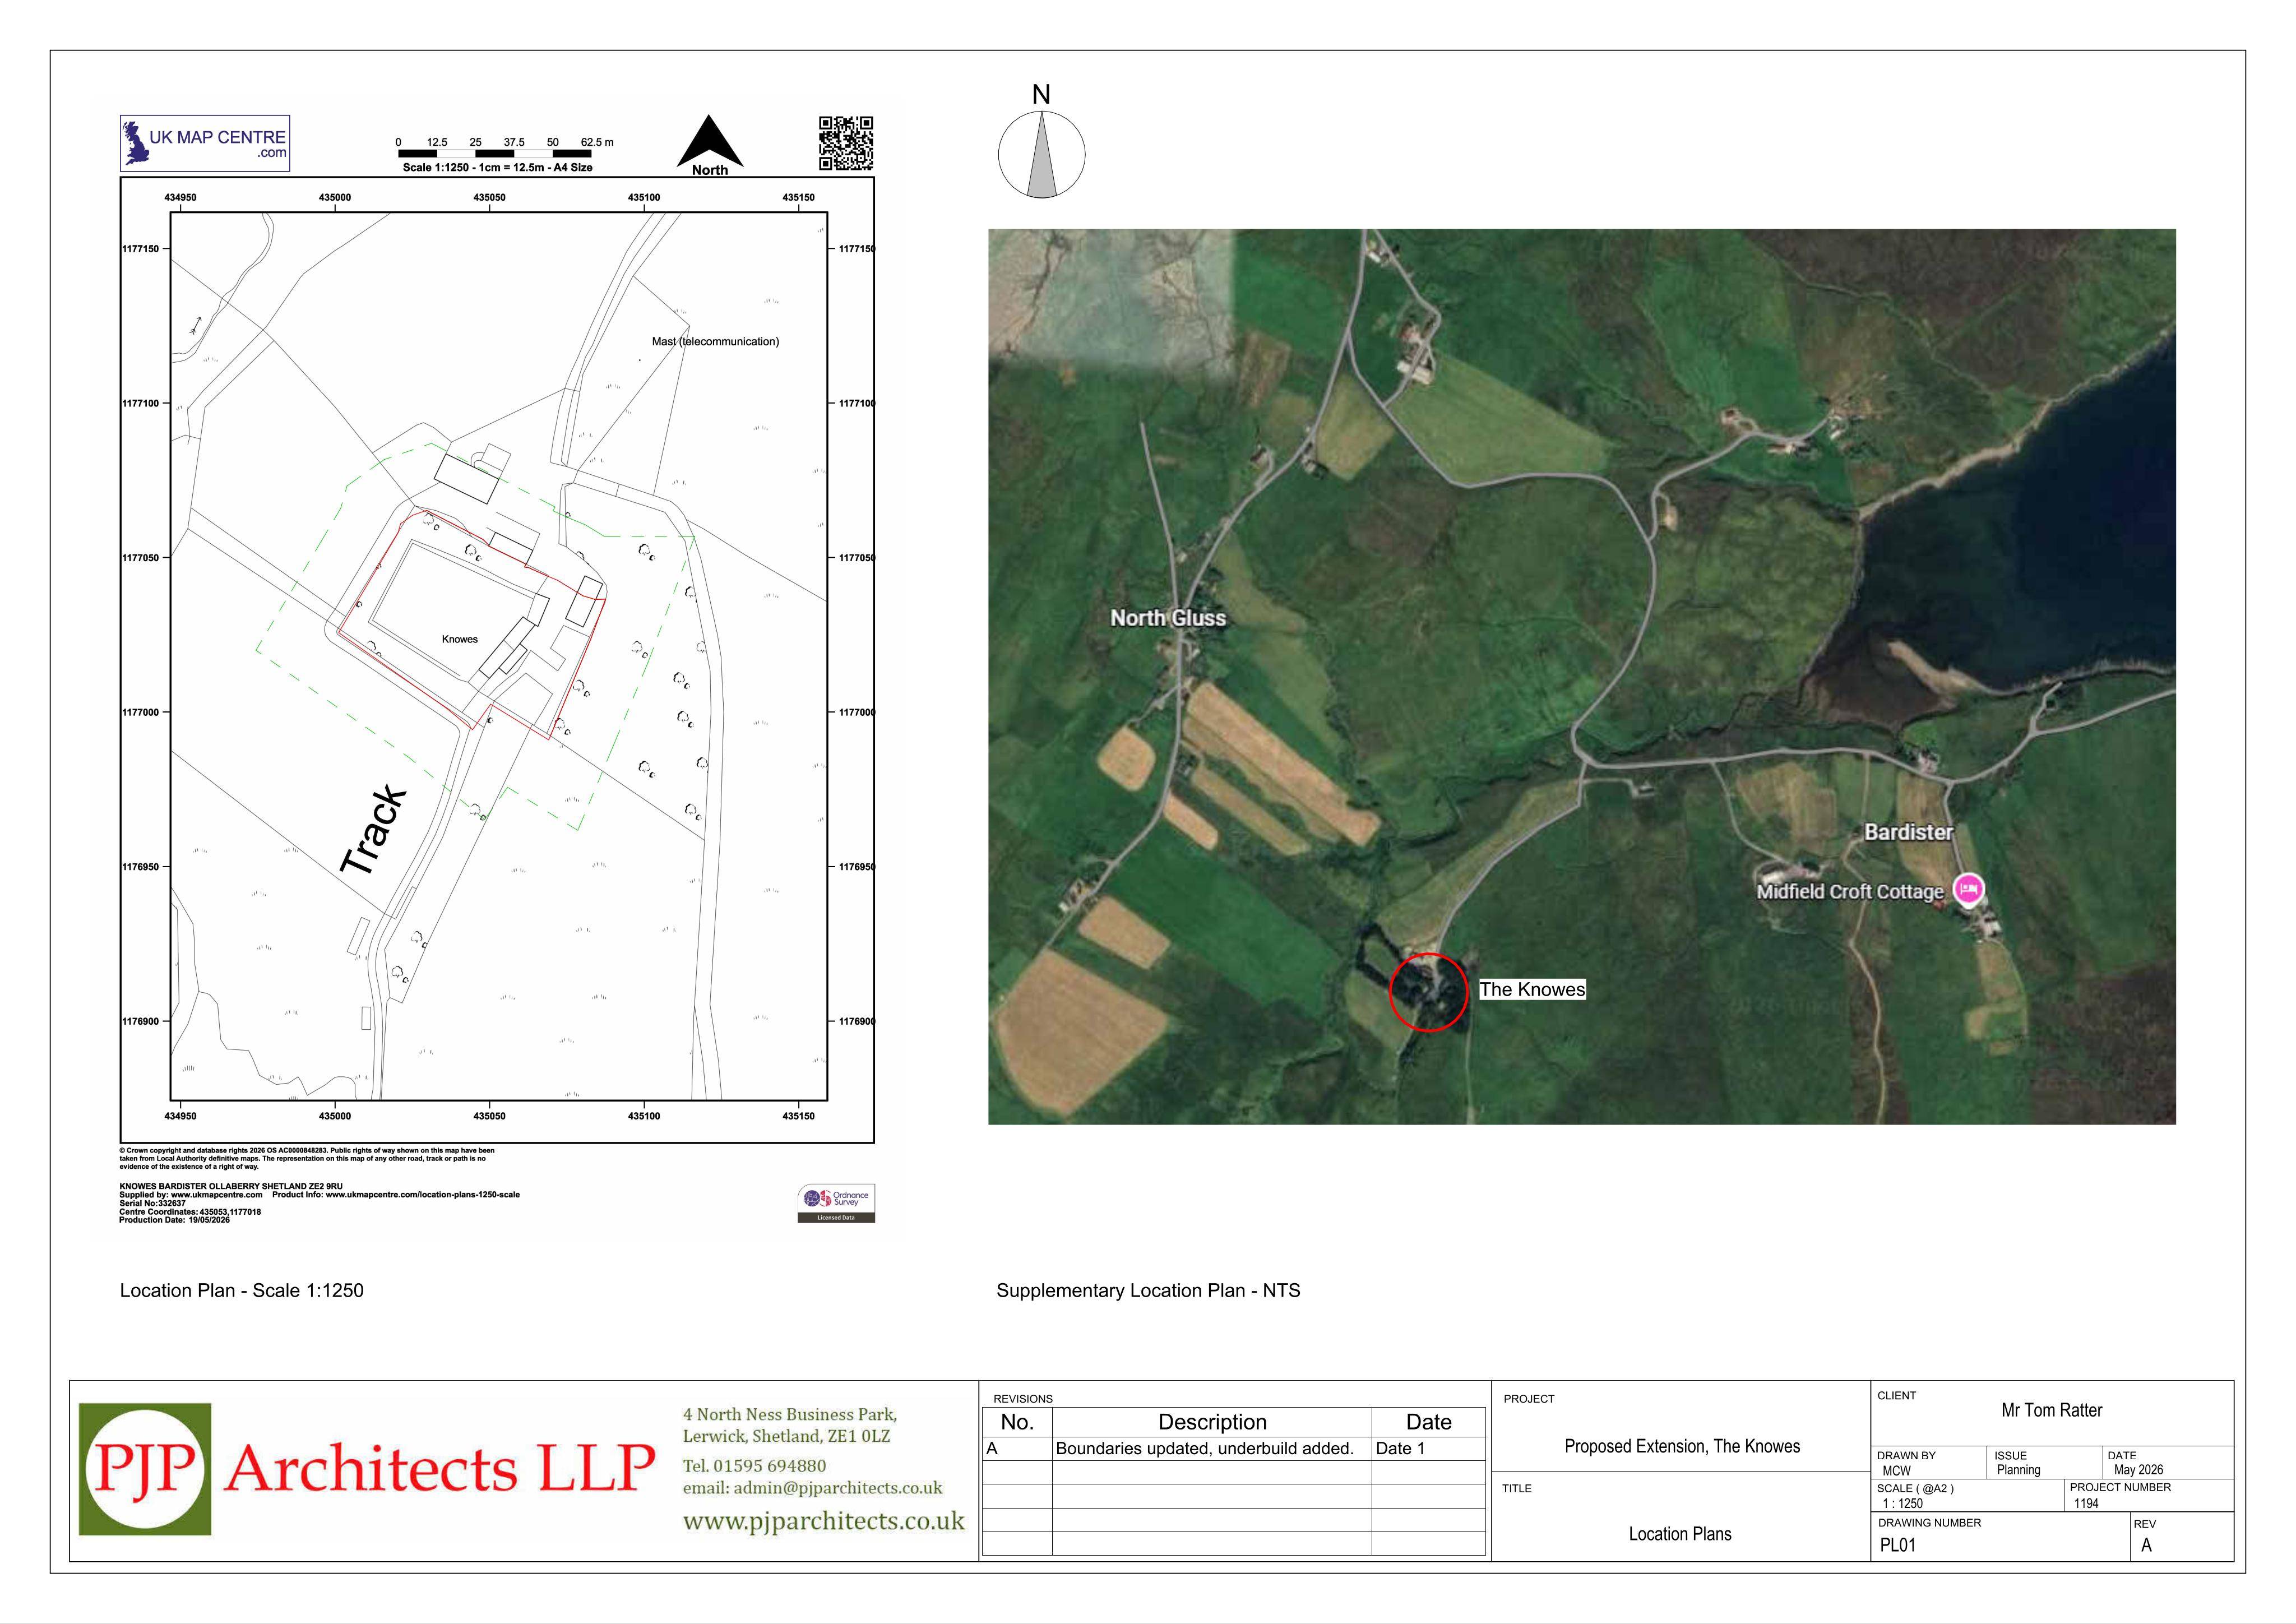Click the 'Bardister' place label
The width and height of the screenshot is (2296, 1624).
[x=1908, y=832]
